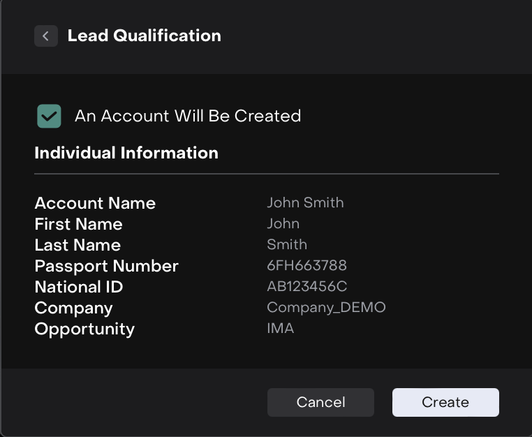Click the Account Name field label

point(95,203)
